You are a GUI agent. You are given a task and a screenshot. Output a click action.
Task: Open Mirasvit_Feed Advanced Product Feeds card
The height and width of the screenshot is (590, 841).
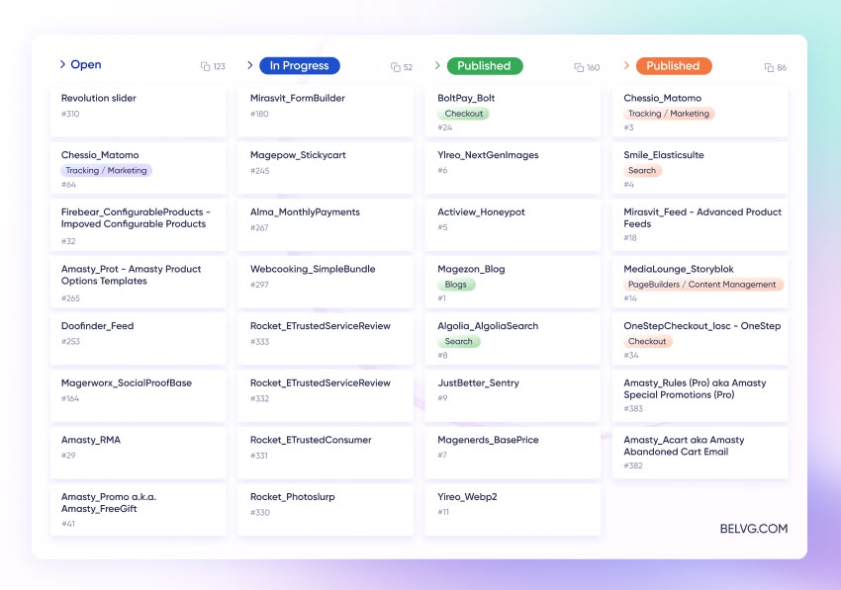[700, 225]
